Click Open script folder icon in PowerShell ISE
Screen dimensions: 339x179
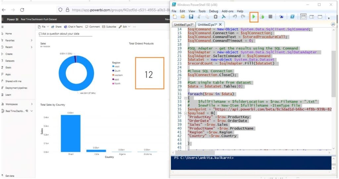click(x=183, y=17)
